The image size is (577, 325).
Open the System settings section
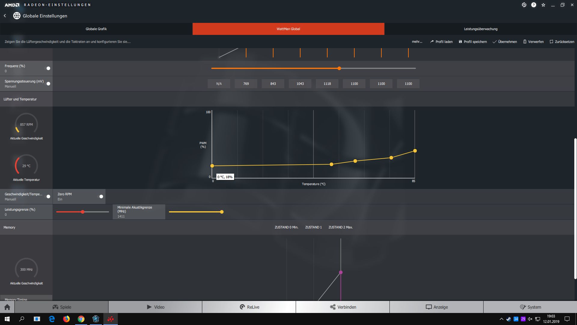(x=530, y=307)
